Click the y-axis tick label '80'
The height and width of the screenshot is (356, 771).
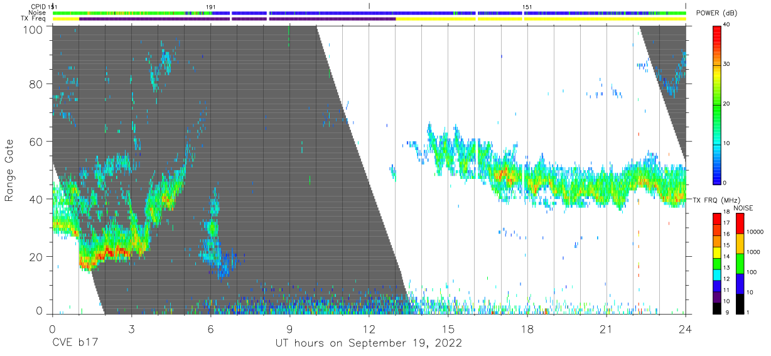37,84
